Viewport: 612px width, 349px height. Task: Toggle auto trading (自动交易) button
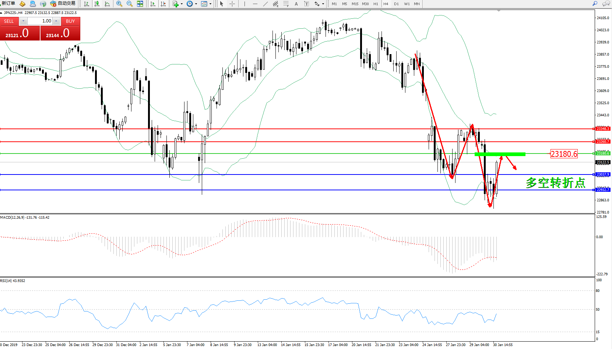pyautogui.click(x=63, y=4)
